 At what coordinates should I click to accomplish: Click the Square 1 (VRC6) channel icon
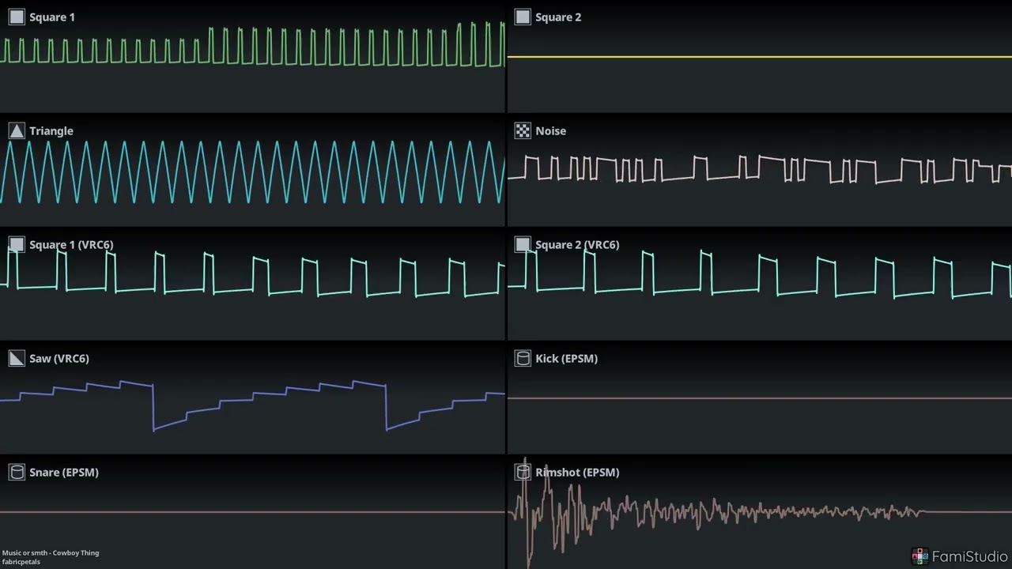point(17,245)
